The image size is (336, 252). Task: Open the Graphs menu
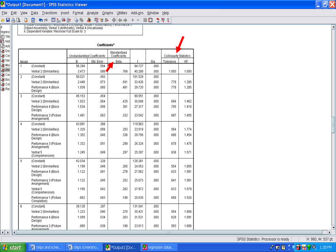point(107,13)
